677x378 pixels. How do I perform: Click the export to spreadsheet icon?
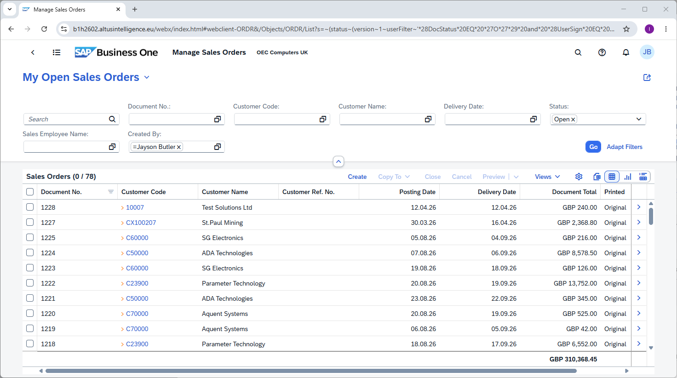(597, 177)
